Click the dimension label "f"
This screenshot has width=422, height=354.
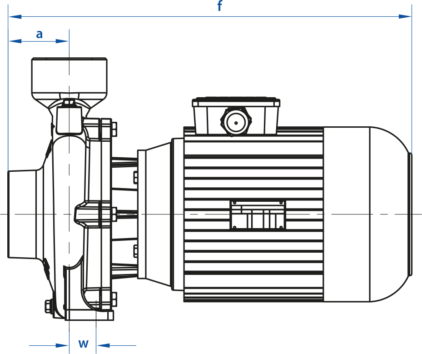click(x=220, y=6)
